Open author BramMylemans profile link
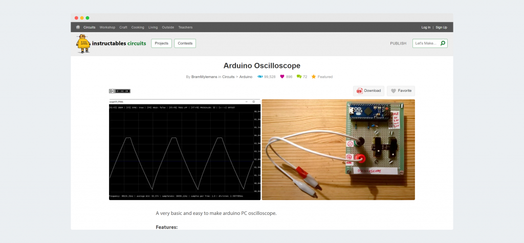 (204, 77)
